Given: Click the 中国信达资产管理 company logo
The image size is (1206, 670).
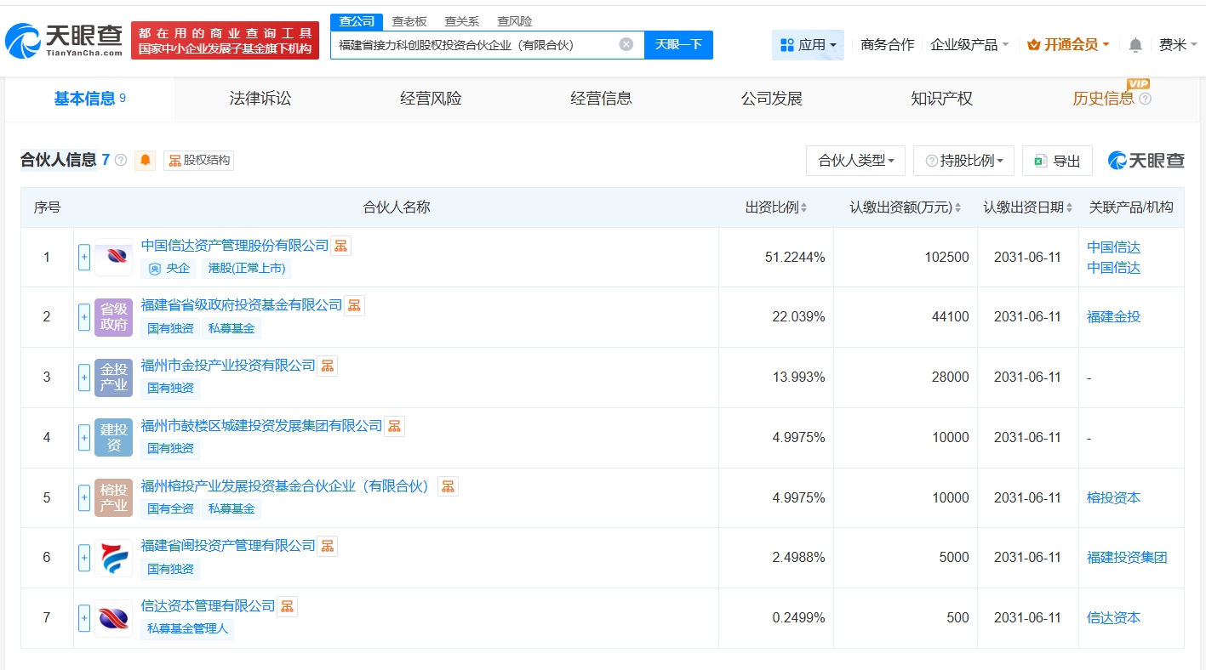Looking at the screenshot, I should coord(114,257).
